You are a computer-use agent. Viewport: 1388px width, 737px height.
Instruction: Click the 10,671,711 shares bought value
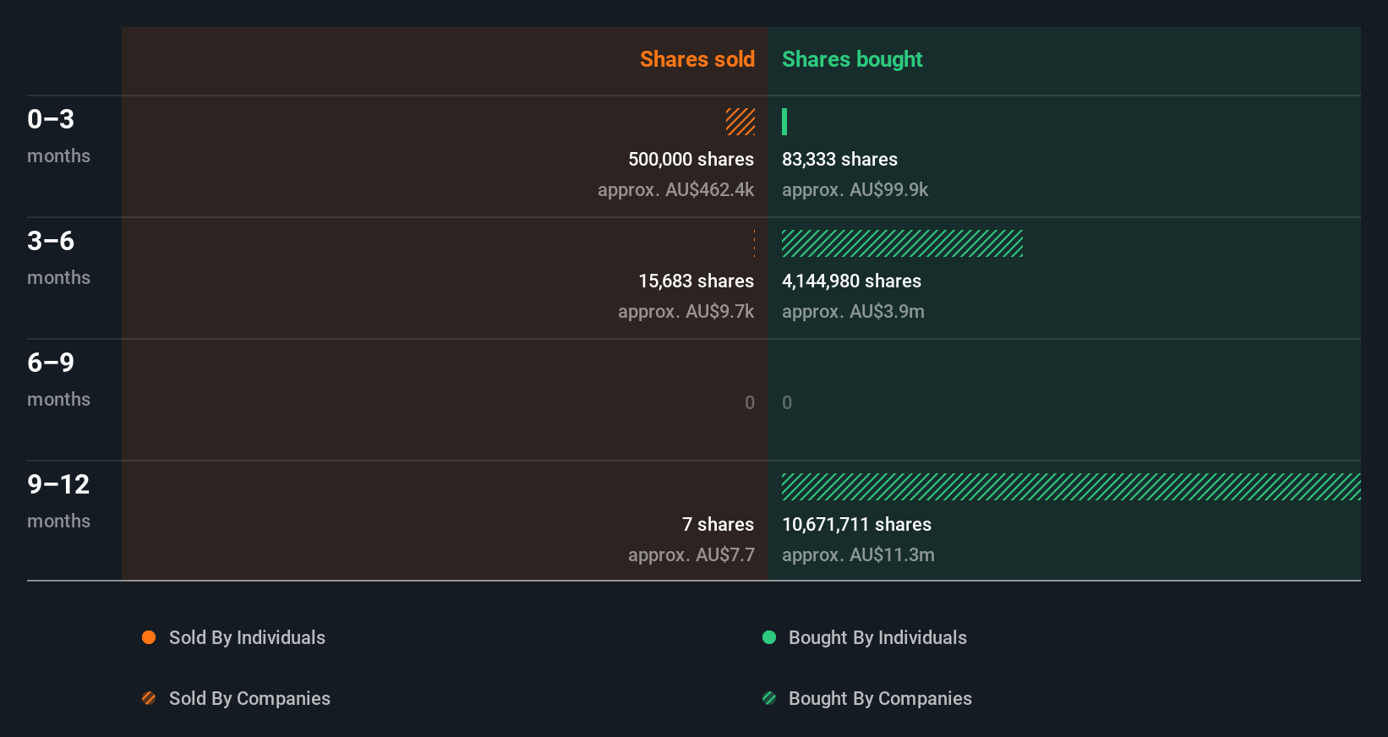856,524
